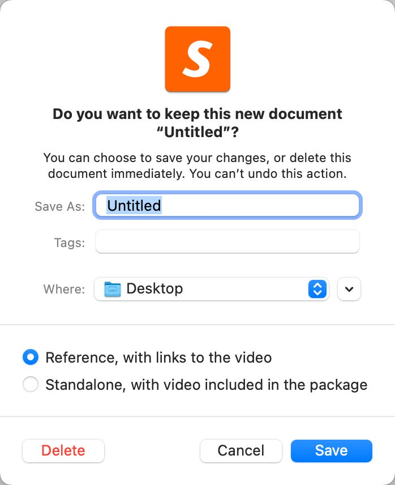Click the blue Save button
The height and width of the screenshot is (485, 395).
332,450
